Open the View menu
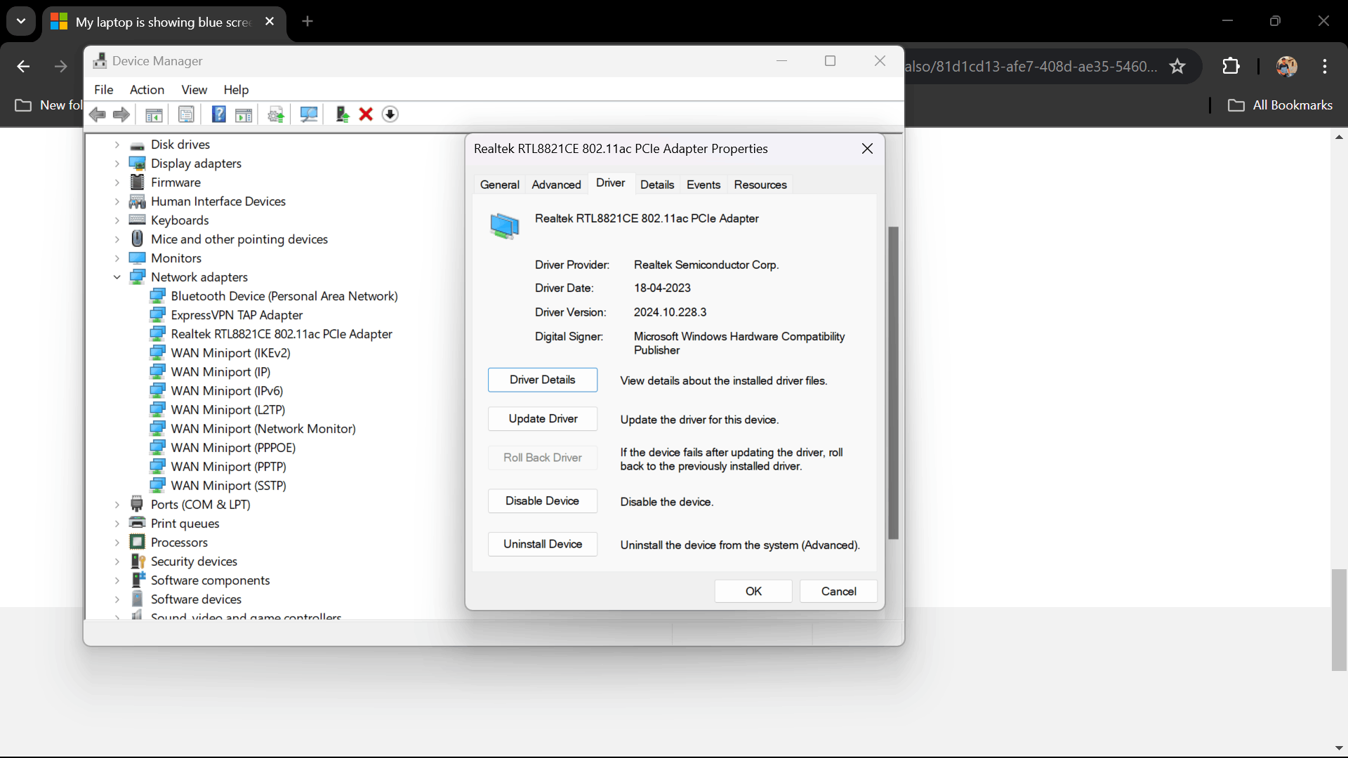 coord(194,90)
